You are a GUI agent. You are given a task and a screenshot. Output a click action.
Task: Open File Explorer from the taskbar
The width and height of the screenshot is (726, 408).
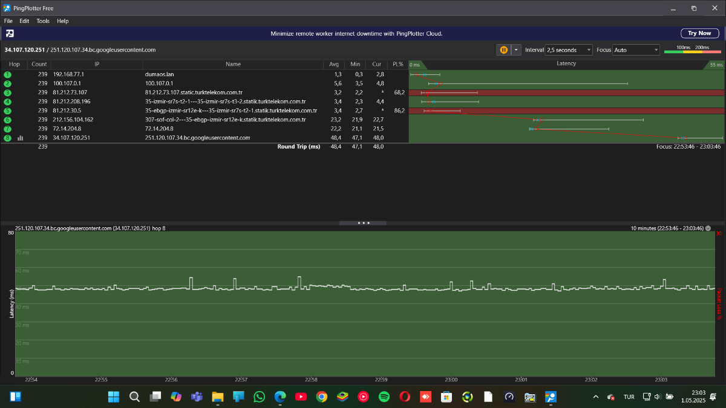point(218,397)
